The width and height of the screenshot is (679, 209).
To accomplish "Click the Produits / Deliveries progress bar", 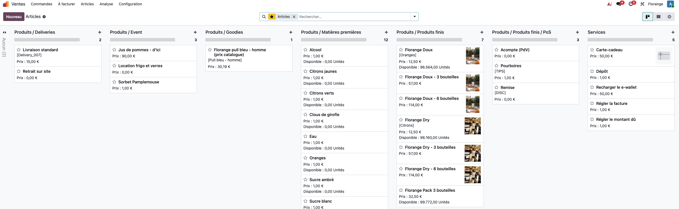I will [x=47, y=40].
